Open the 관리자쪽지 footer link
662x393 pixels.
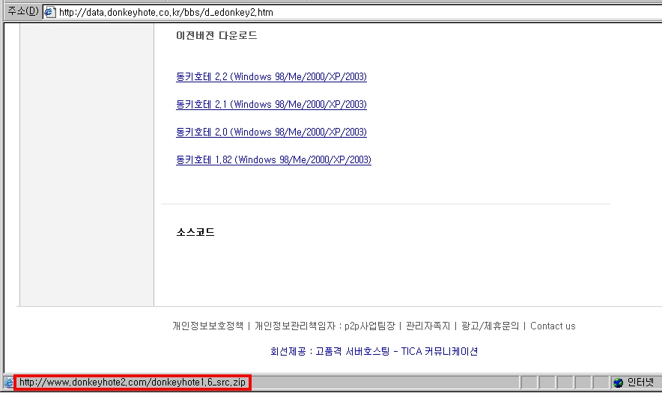pyautogui.click(x=428, y=326)
